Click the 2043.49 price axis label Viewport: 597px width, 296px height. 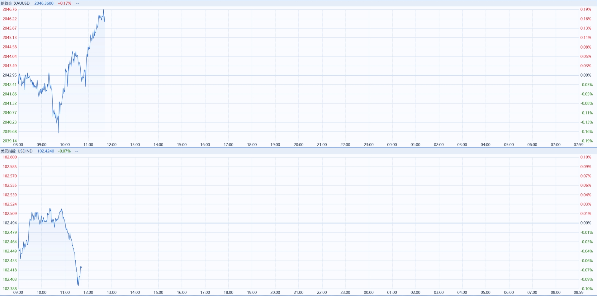(10, 66)
